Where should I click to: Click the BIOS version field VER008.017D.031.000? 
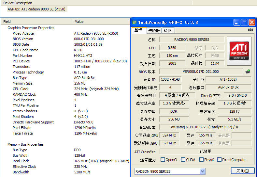coord(201,72)
